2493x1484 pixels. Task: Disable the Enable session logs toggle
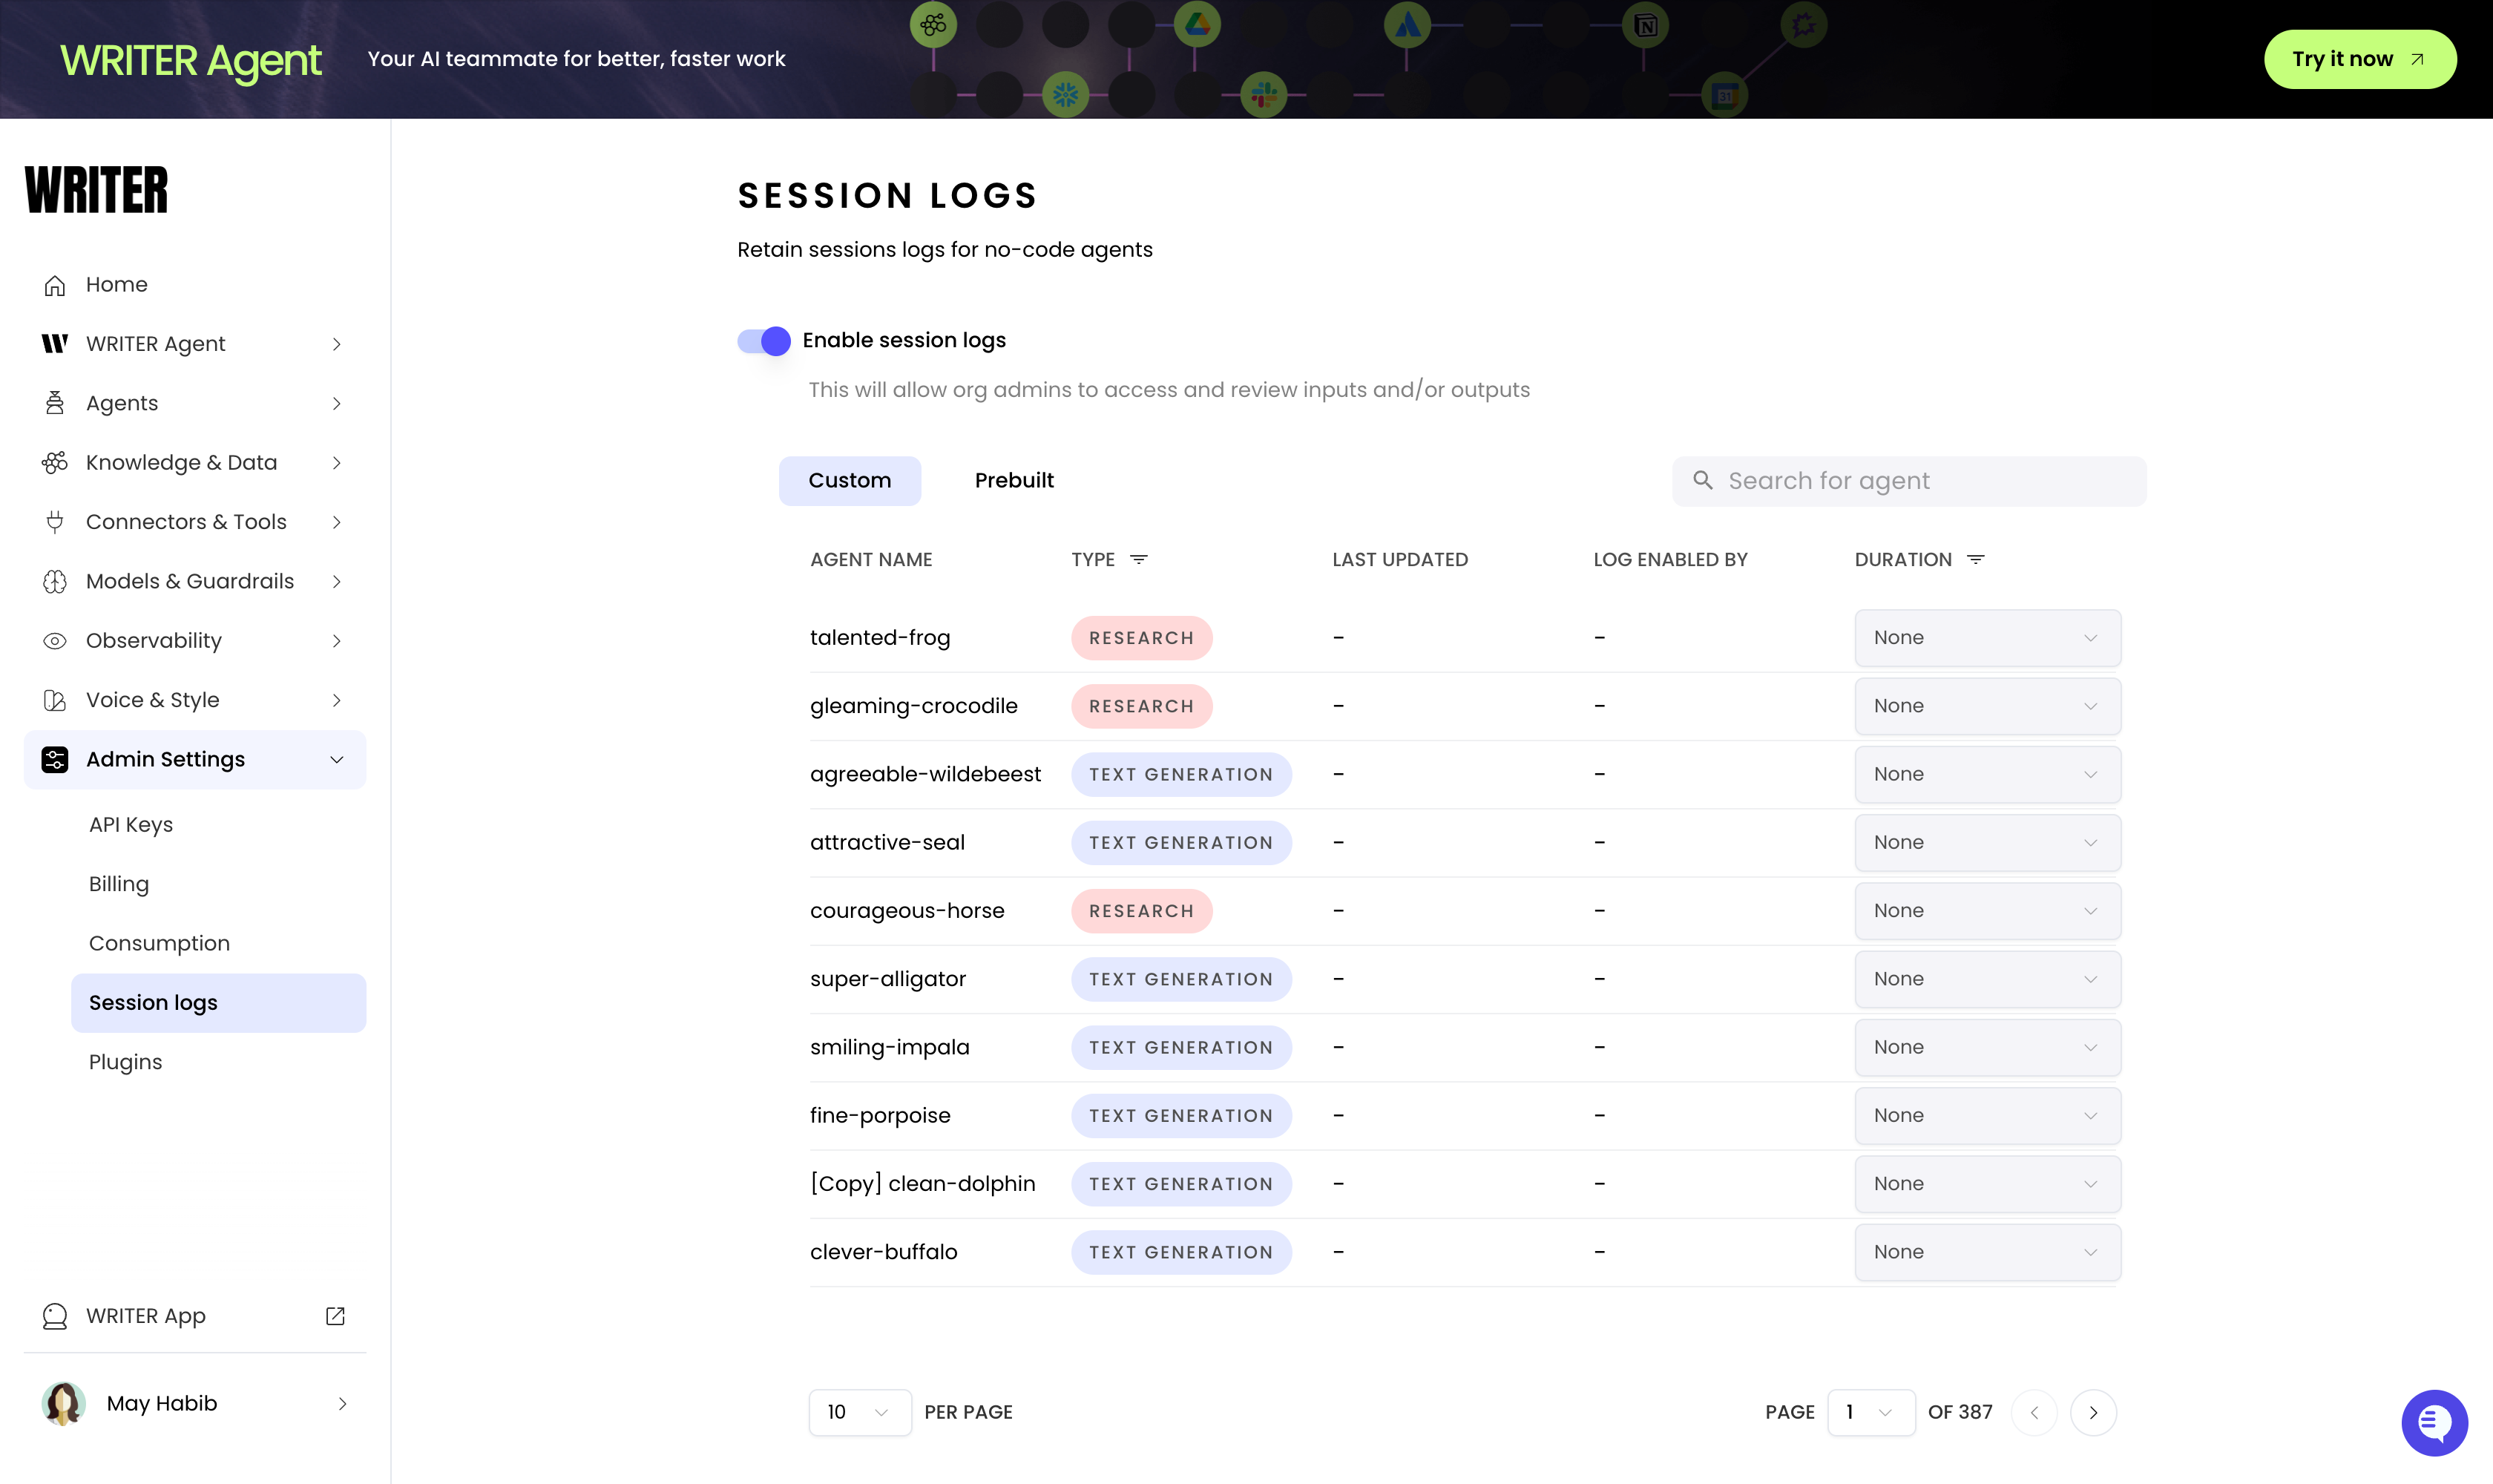tap(763, 340)
